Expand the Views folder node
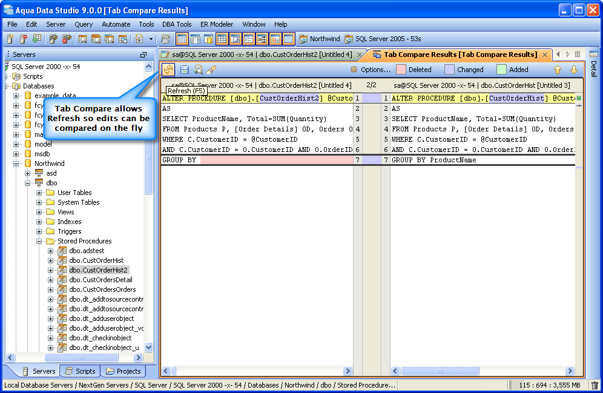This screenshot has width=603, height=393. [39, 212]
